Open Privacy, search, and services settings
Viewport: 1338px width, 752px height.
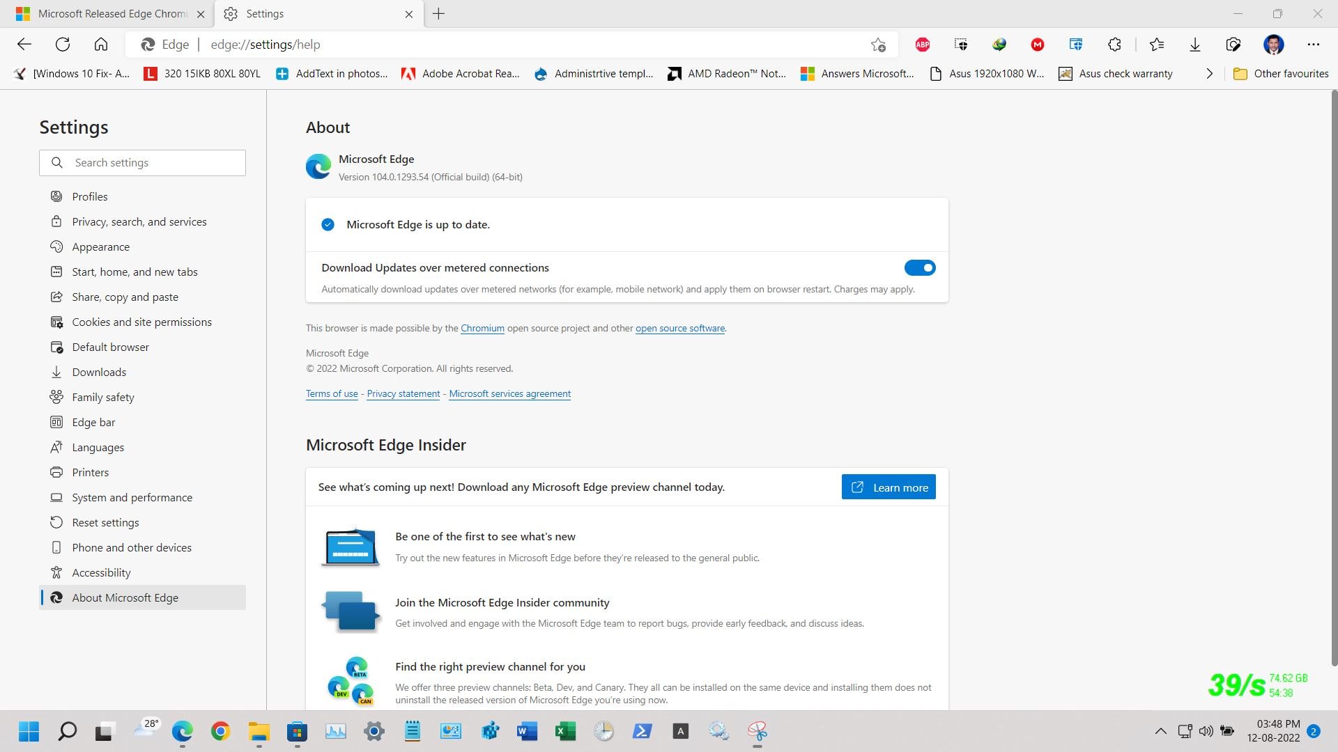point(139,221)
